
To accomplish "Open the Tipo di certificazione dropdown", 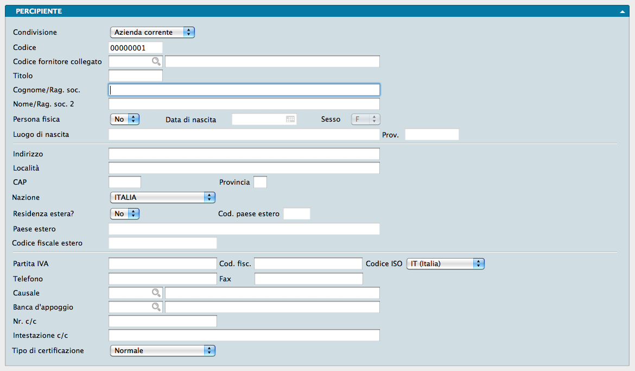I will [x=162, y=351].
